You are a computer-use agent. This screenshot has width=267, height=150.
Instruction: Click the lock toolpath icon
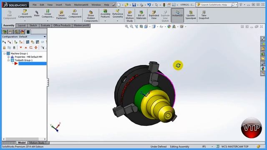[x=4, y=47]
